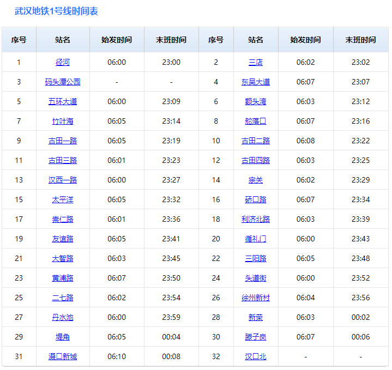The width and height of the screenshot is (392, 370).
Task: Open the 宗关 station link
Action: (256, 180)
